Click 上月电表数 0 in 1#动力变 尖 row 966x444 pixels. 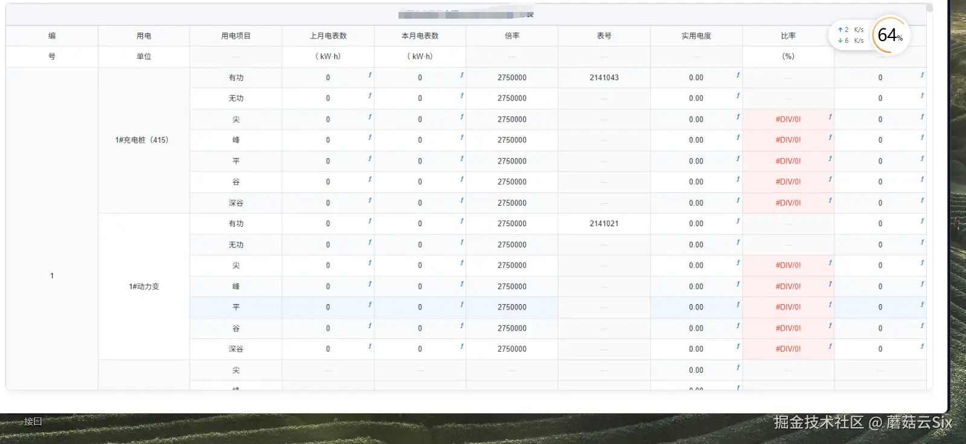(328, 265)
